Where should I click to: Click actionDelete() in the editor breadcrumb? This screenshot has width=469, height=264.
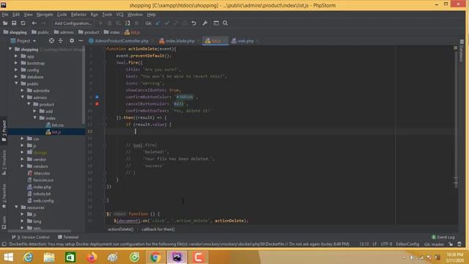[x=120, y=230]
